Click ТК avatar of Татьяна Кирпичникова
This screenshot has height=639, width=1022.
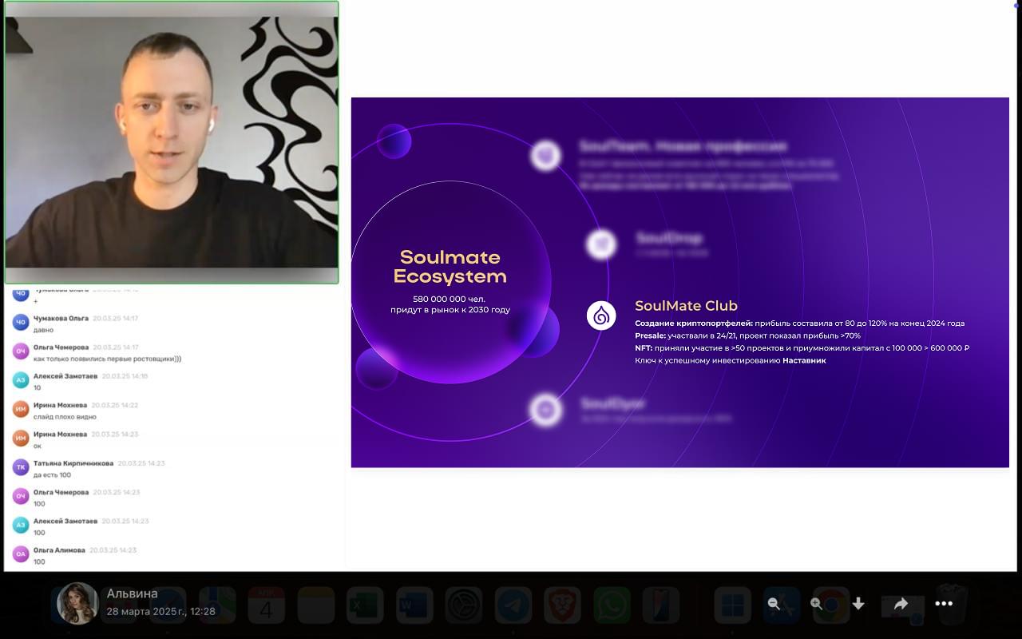(x=21, y=467)
